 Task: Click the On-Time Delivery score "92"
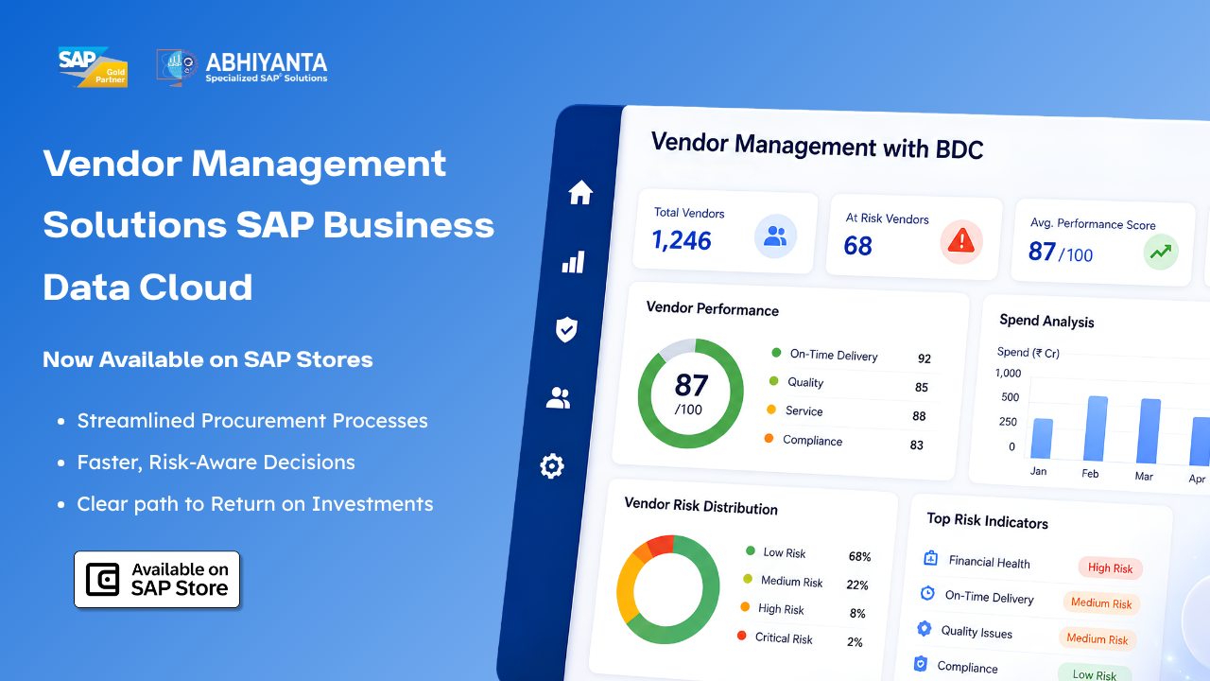tap(925, 358)
